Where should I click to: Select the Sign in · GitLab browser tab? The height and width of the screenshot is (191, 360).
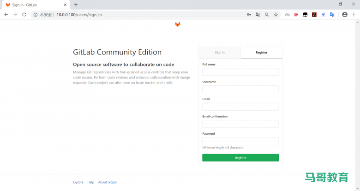[36, 5]
